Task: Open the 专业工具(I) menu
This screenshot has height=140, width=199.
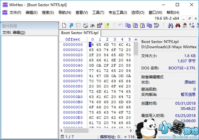Action: tap(118, 13)
